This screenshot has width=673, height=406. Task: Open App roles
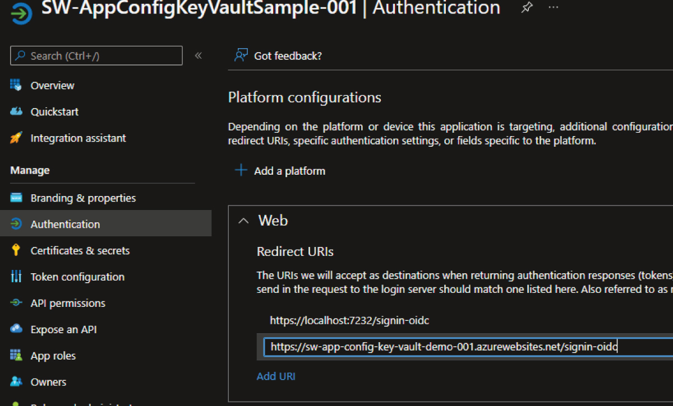[x=53, y=356]
